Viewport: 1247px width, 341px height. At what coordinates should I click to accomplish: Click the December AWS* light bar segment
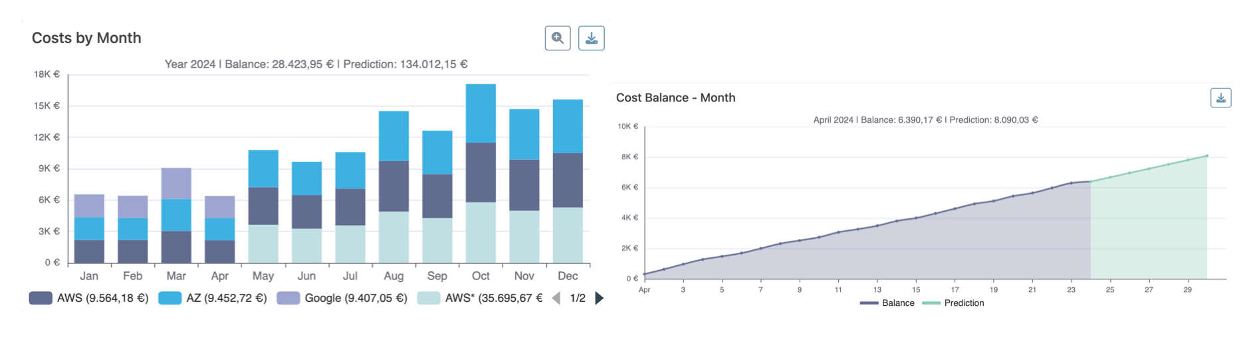568,235
